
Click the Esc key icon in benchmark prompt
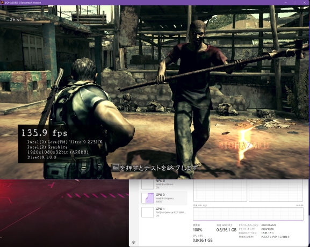(x=116, y=168)
